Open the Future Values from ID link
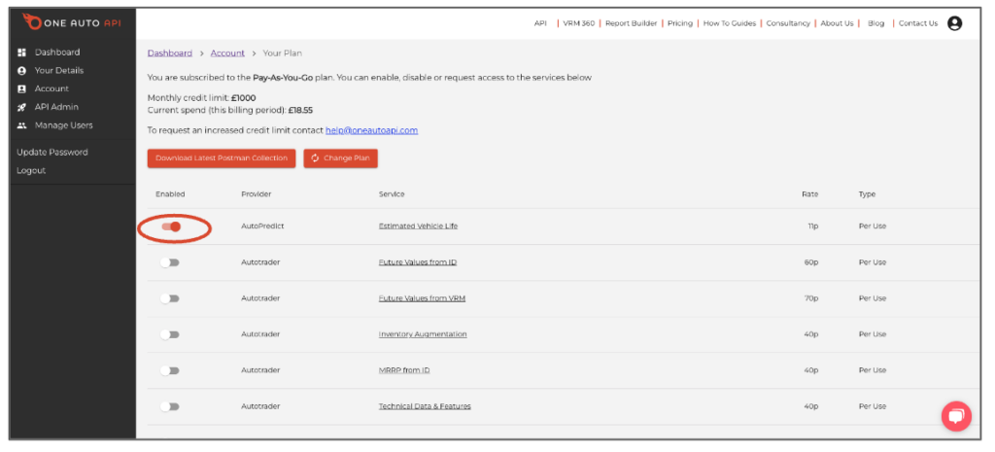 [418, 262]
